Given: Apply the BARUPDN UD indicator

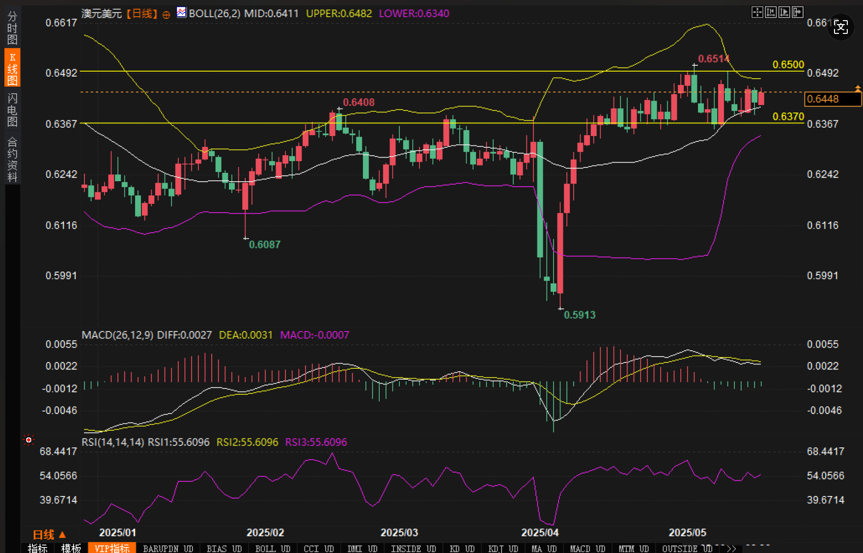Looking at the screenshot, I should pyautogui.click(x=168, y=549).
